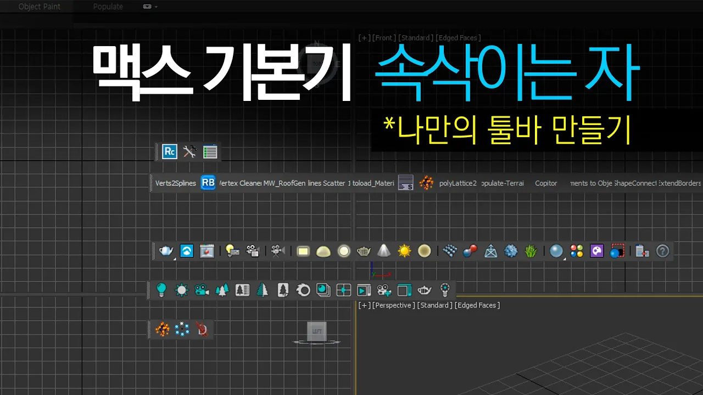
Task: Open the Perspective viewport [Edged Faces] menu
Action: tap(477, 305)
